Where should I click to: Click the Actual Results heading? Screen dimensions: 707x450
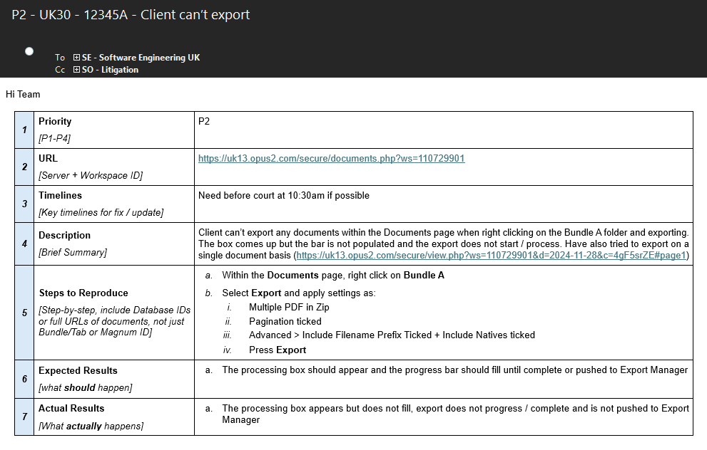point(71,408)
